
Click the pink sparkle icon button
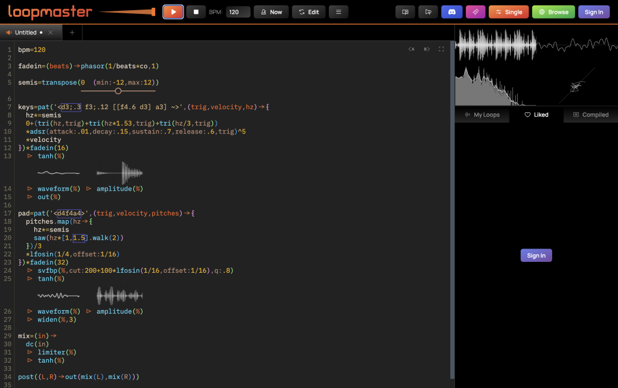tap(476, 12)
